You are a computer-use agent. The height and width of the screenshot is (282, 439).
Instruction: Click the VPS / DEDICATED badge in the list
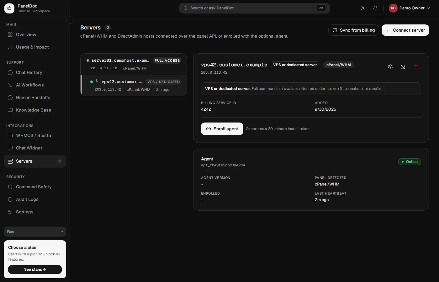(164, 82)
